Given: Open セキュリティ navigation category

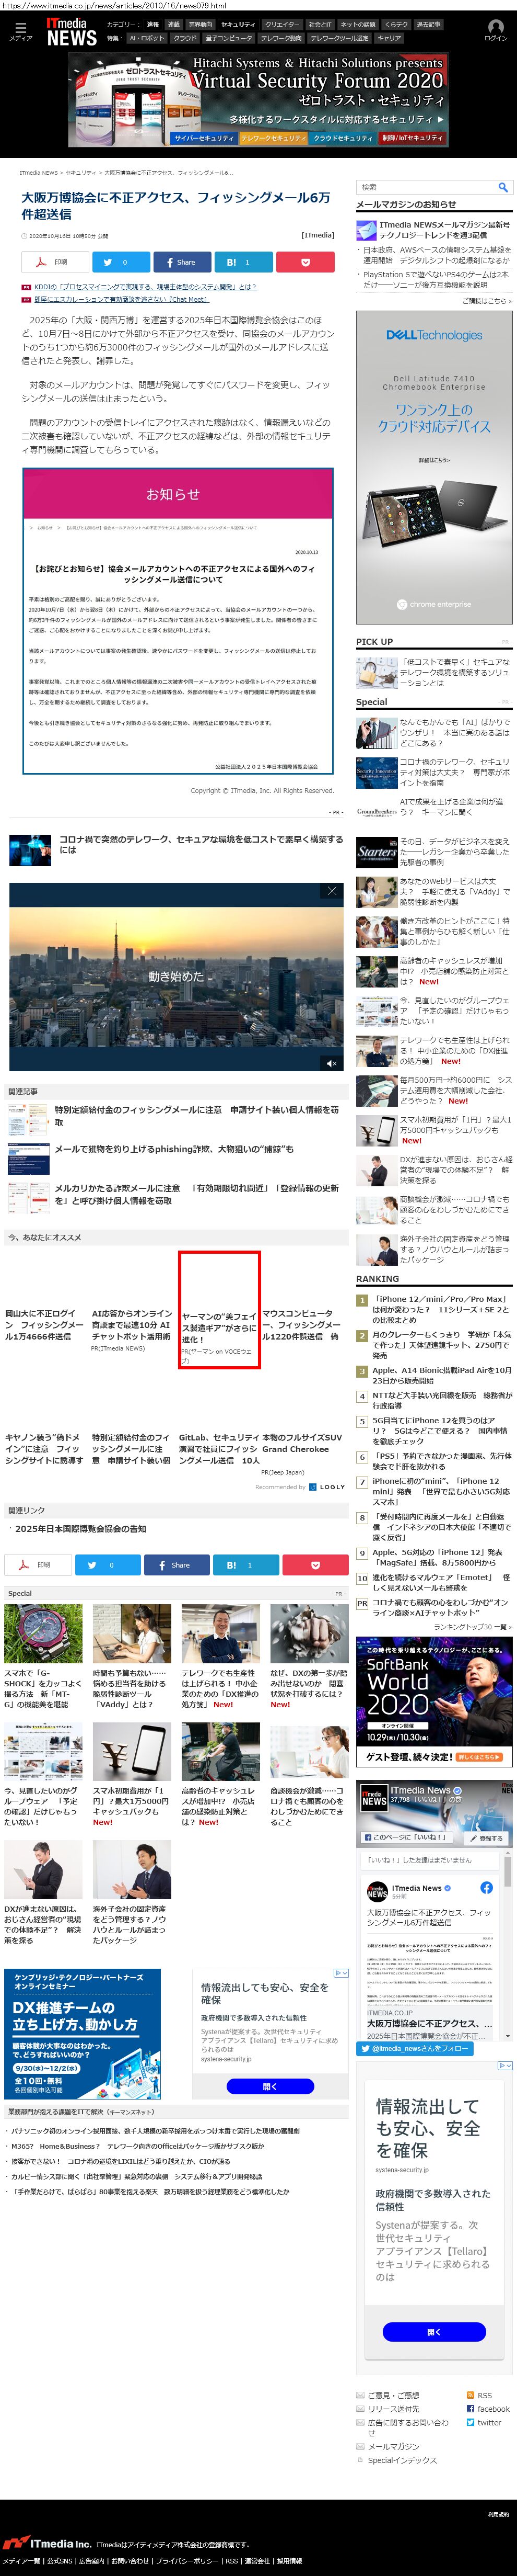Looking at the screenshot, I should (x=239, y=24).
